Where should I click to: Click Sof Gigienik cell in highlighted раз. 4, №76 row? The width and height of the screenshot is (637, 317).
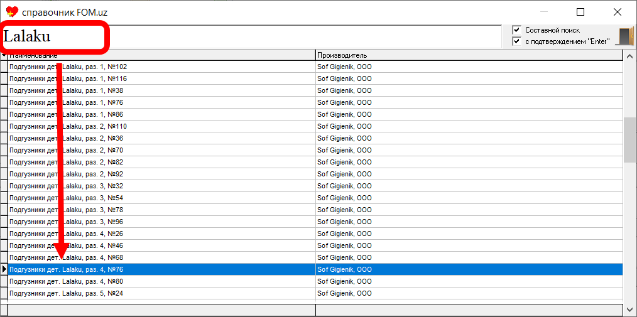coord(469,270)
